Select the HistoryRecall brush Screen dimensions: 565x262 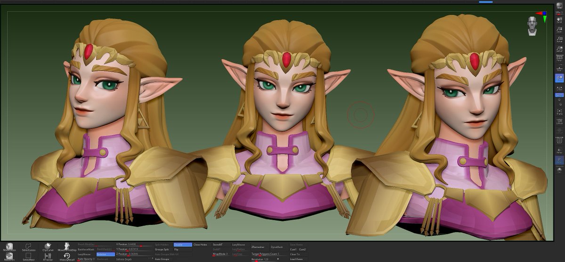pyautogui.click(x=67, y=257)
